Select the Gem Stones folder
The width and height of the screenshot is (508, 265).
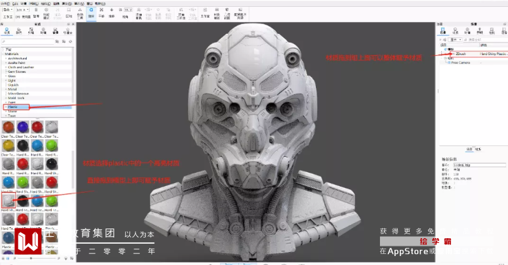(17, 72)
